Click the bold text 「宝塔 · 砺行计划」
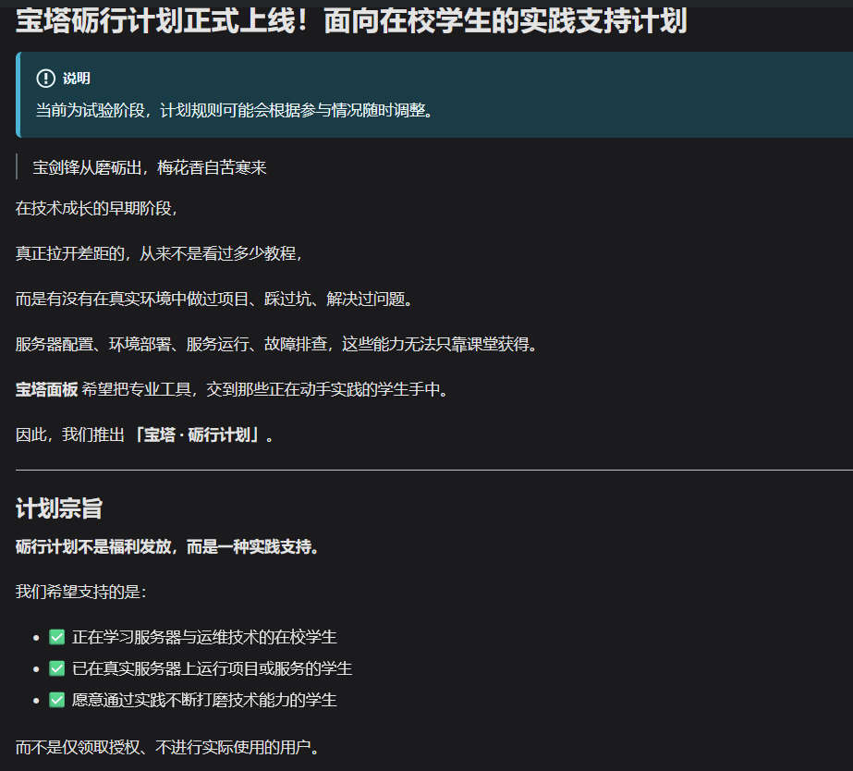853x771 pixels. pyautogui.click(x=197, y=434)
